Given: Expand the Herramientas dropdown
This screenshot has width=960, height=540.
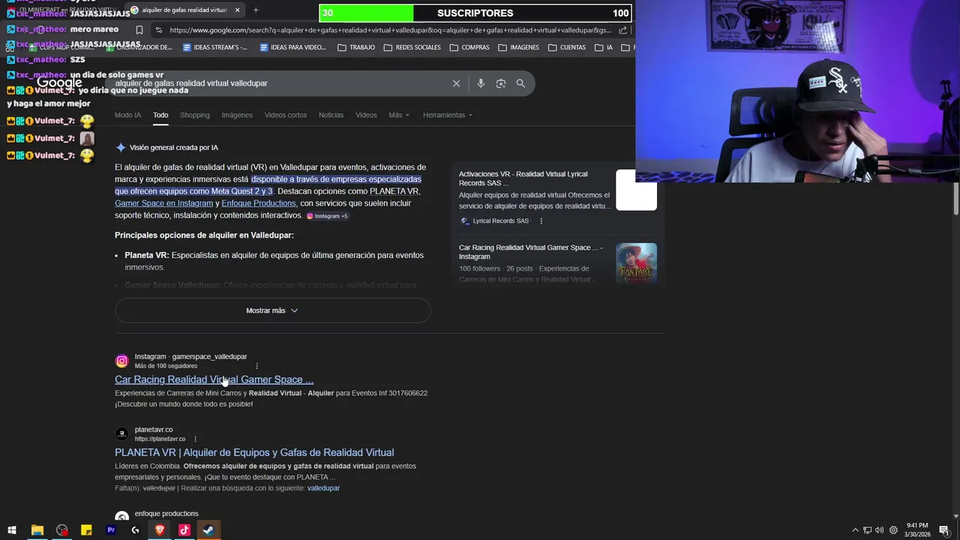Looking at the screenshot, I should pyautogui.click(x=448, y=115).
